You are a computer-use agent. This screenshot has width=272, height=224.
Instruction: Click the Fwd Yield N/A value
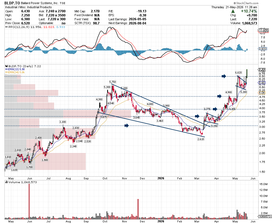(x=97, y=19)
